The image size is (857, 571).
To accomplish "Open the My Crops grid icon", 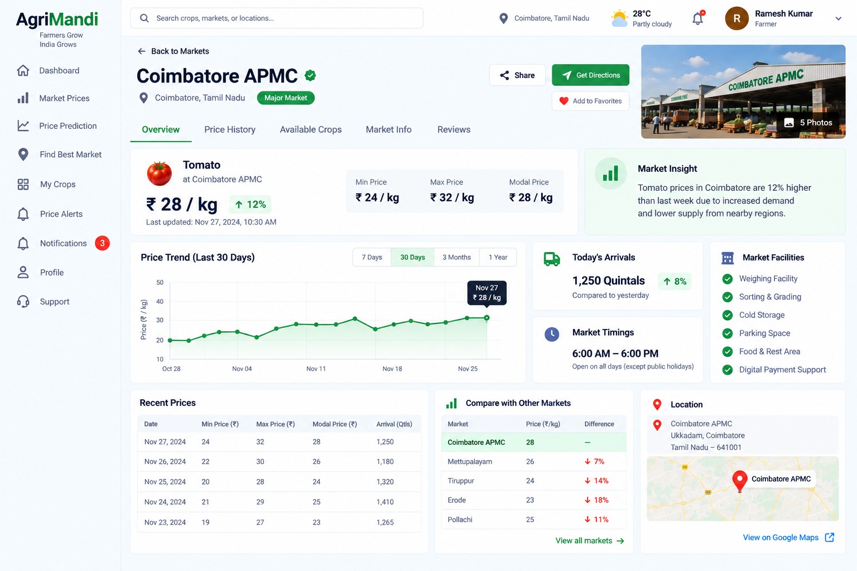I will click(23, 184).
